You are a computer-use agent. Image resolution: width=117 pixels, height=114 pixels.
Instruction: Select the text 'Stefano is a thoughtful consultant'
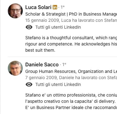(60, 38)
